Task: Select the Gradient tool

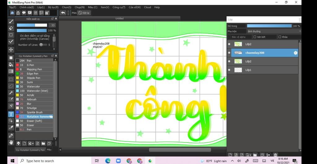Action: point(11,71)
